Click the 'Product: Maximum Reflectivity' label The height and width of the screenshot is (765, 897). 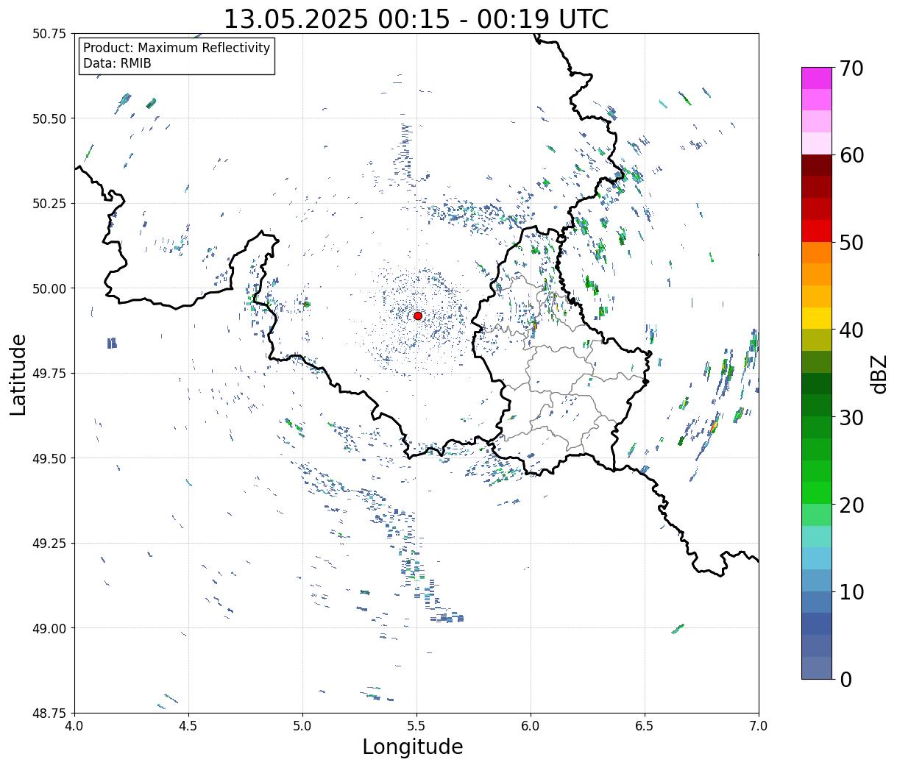177,48
